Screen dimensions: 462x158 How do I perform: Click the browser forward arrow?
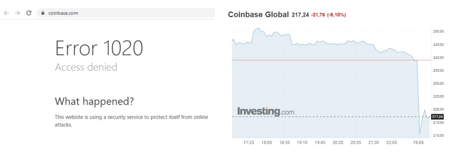(x=17, y=13)
